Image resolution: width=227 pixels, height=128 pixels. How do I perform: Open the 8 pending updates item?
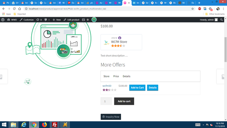click(39, 20)
